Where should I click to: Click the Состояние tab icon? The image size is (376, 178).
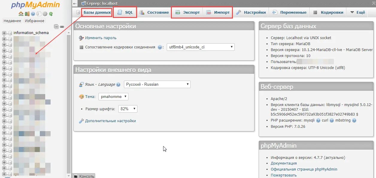point(142,13)
